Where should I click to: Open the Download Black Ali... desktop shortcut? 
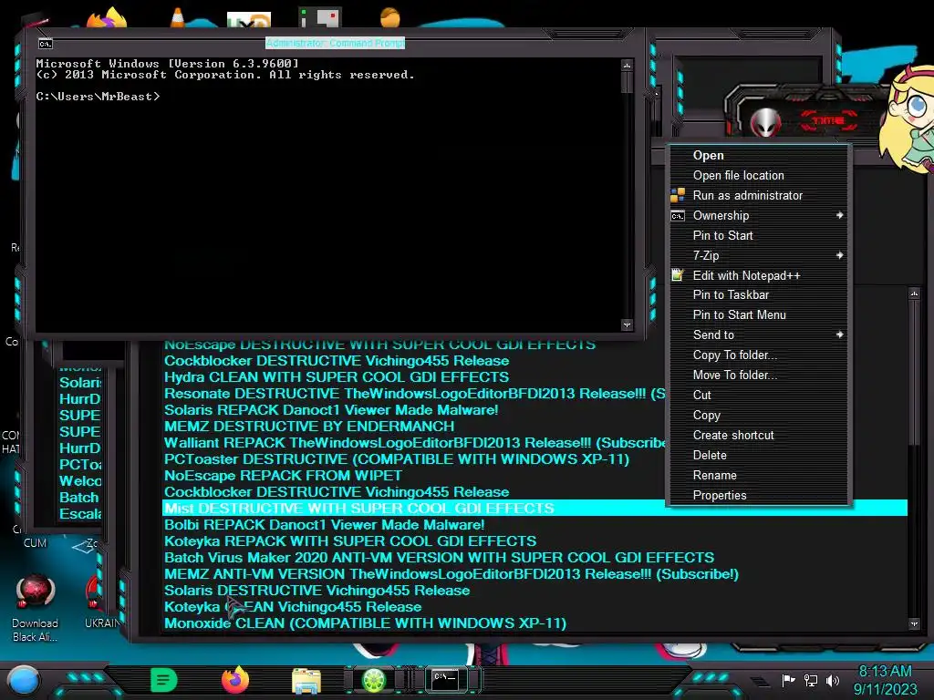36,607
